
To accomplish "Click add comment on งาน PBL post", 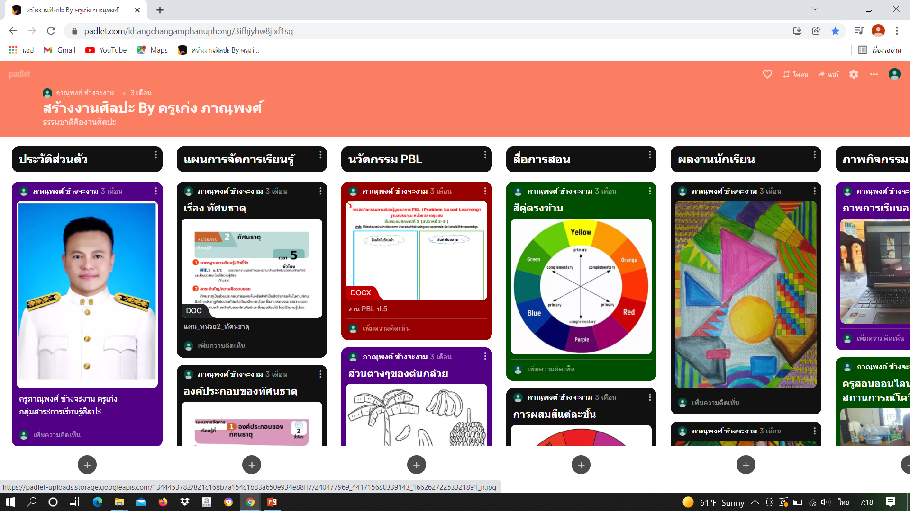I will coord(386,328).
